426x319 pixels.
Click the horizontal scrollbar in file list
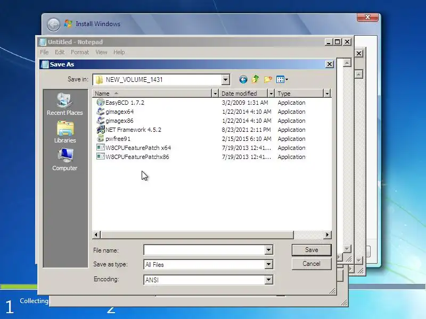[197, 234]
